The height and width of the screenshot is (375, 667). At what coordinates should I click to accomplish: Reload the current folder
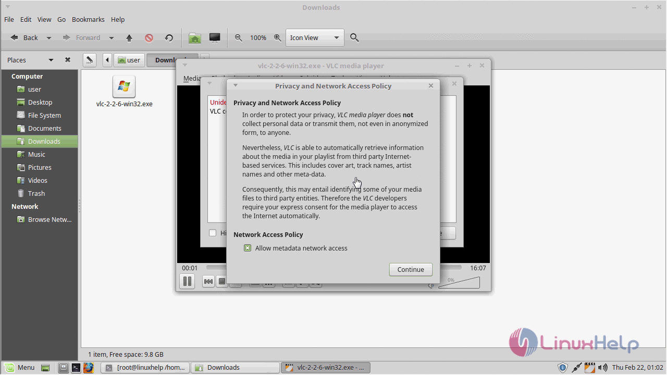coord(169,37)
